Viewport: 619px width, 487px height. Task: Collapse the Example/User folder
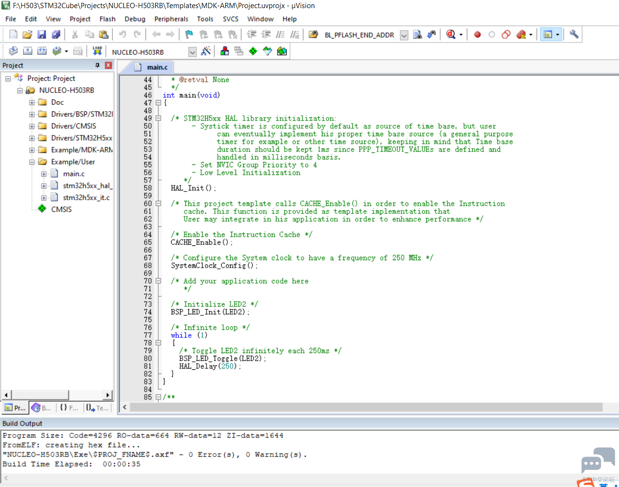pos(32,162)
